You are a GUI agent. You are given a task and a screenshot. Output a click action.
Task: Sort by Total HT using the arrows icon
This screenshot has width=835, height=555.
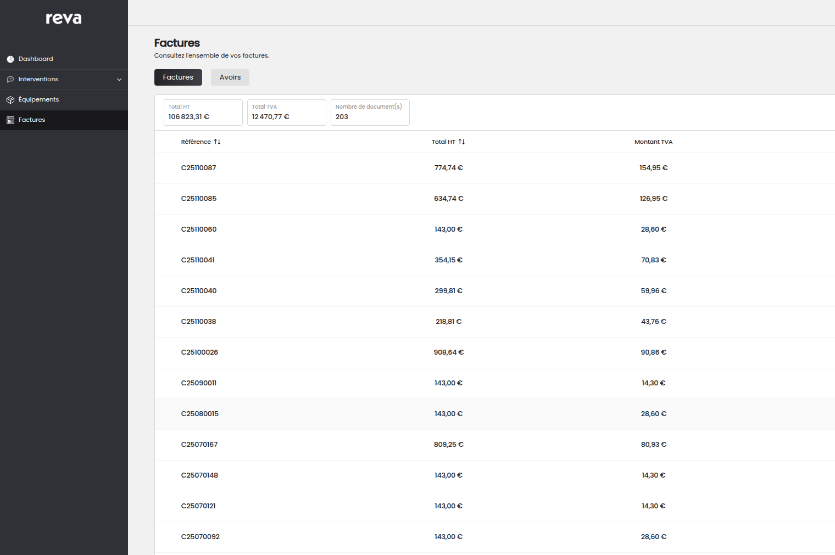[462, 142]
